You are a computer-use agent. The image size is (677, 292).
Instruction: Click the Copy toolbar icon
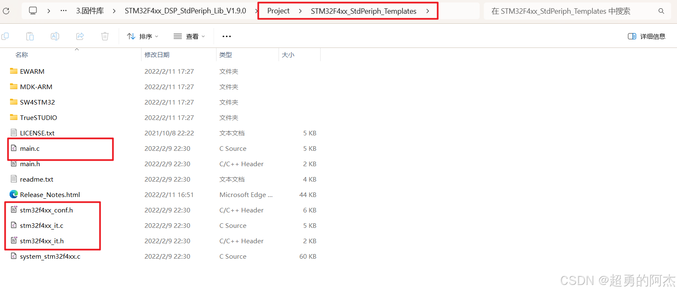click(5, 36)
